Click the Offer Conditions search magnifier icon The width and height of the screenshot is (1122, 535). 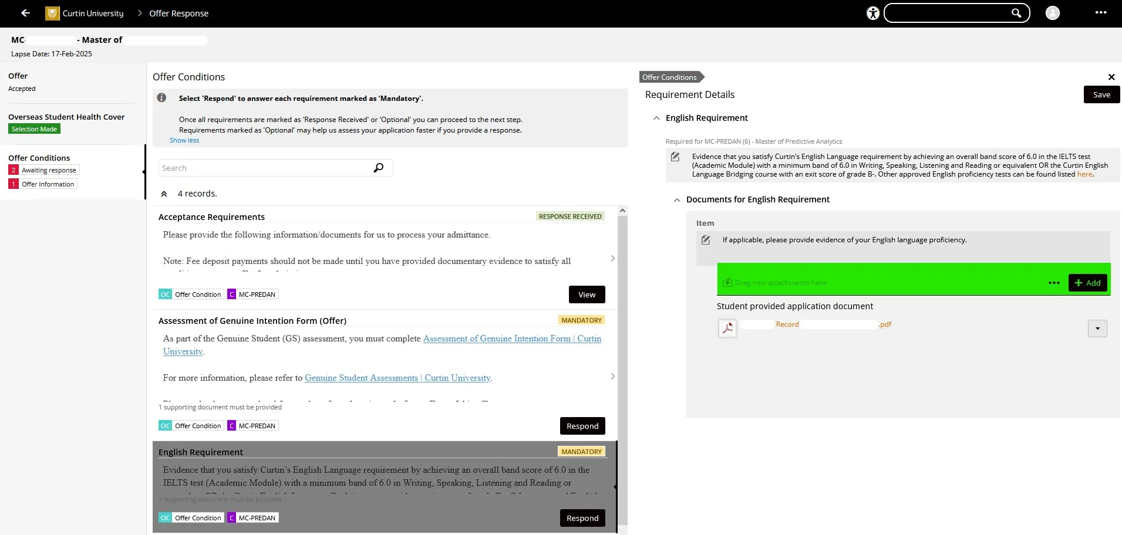click(379, 168)
